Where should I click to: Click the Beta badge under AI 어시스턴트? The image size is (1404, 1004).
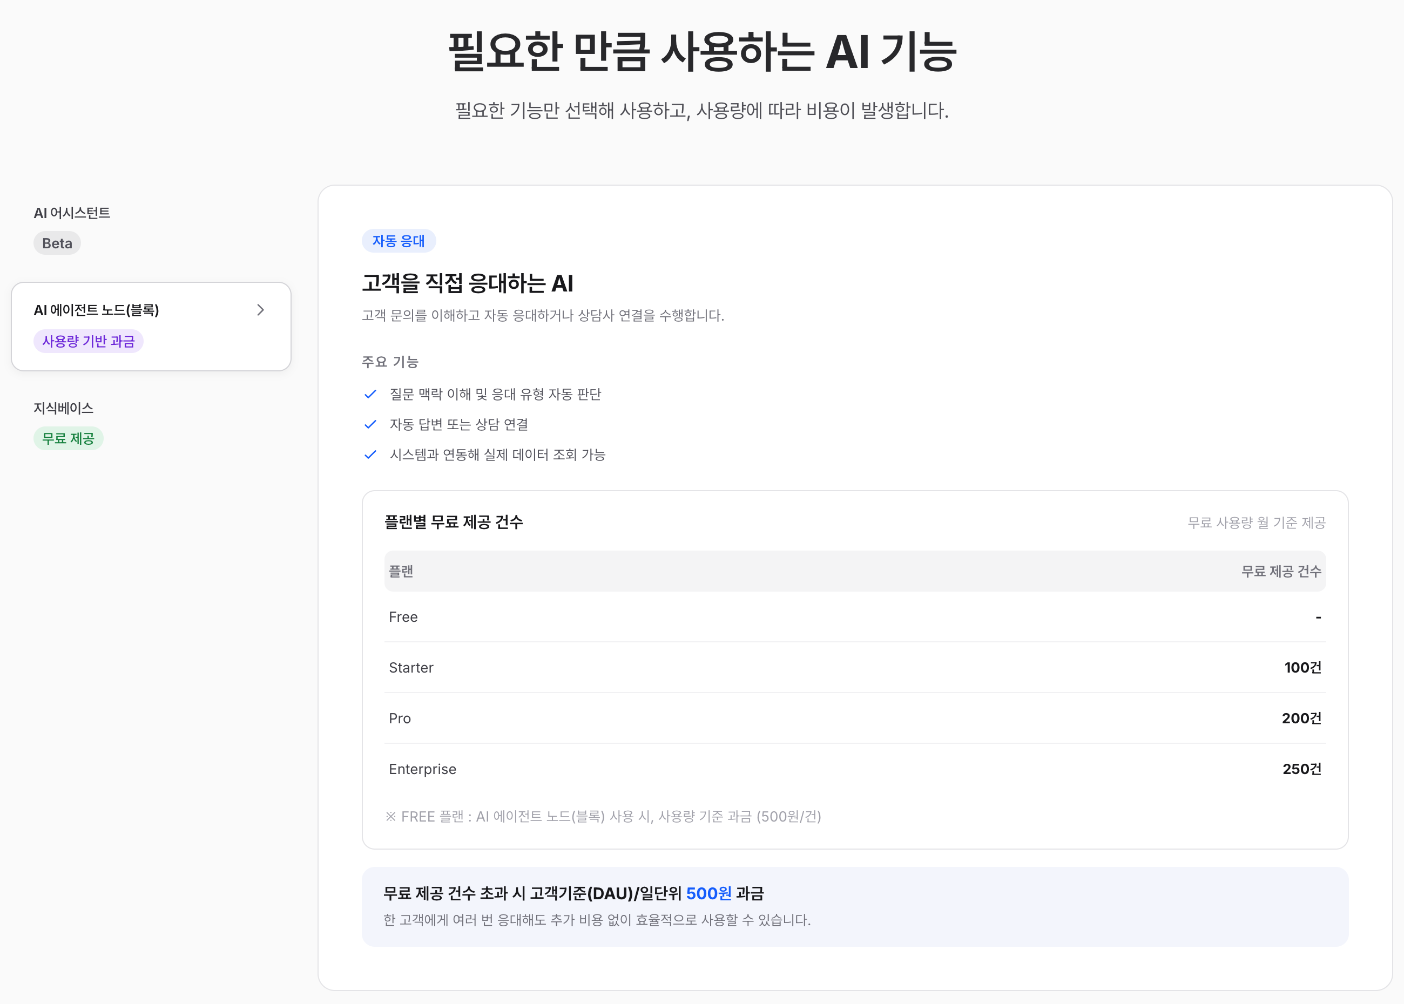[57, 243]
